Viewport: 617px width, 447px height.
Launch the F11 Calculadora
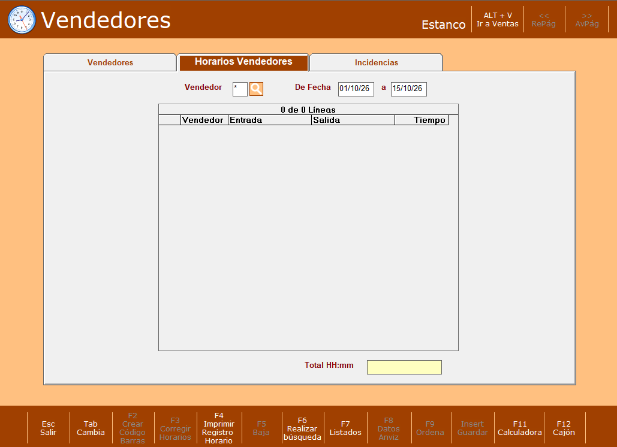[519, 428]
